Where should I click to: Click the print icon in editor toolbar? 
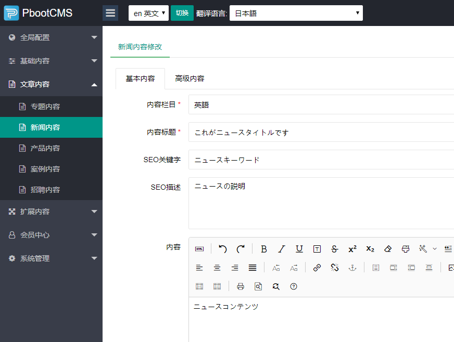(x=241, y=286)
